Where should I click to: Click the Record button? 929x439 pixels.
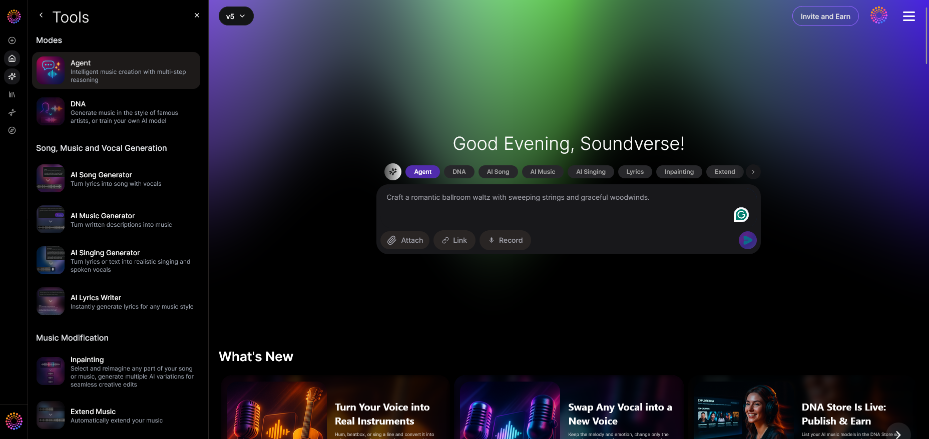tap(505, 240)
